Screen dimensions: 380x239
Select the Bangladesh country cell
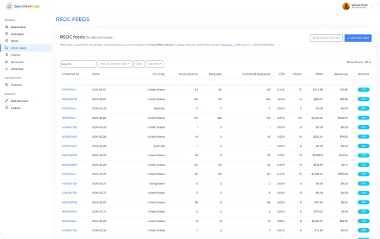click(x=157, y=183)
